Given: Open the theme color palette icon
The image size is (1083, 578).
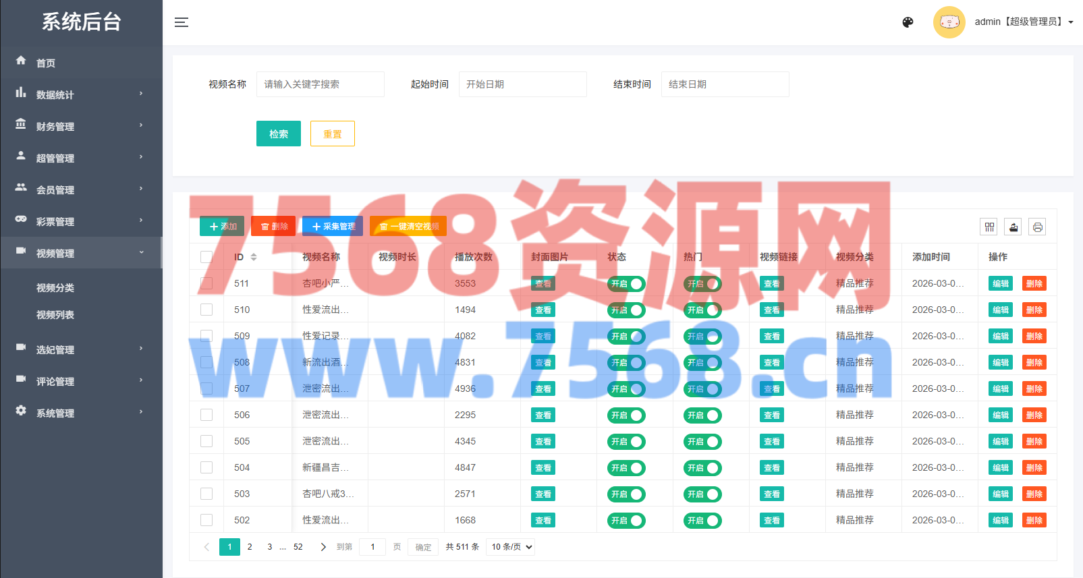Looking at the screenshot, I should point(908,22).
